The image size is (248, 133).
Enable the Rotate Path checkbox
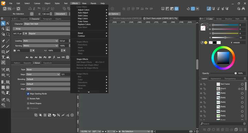[28, 99]
